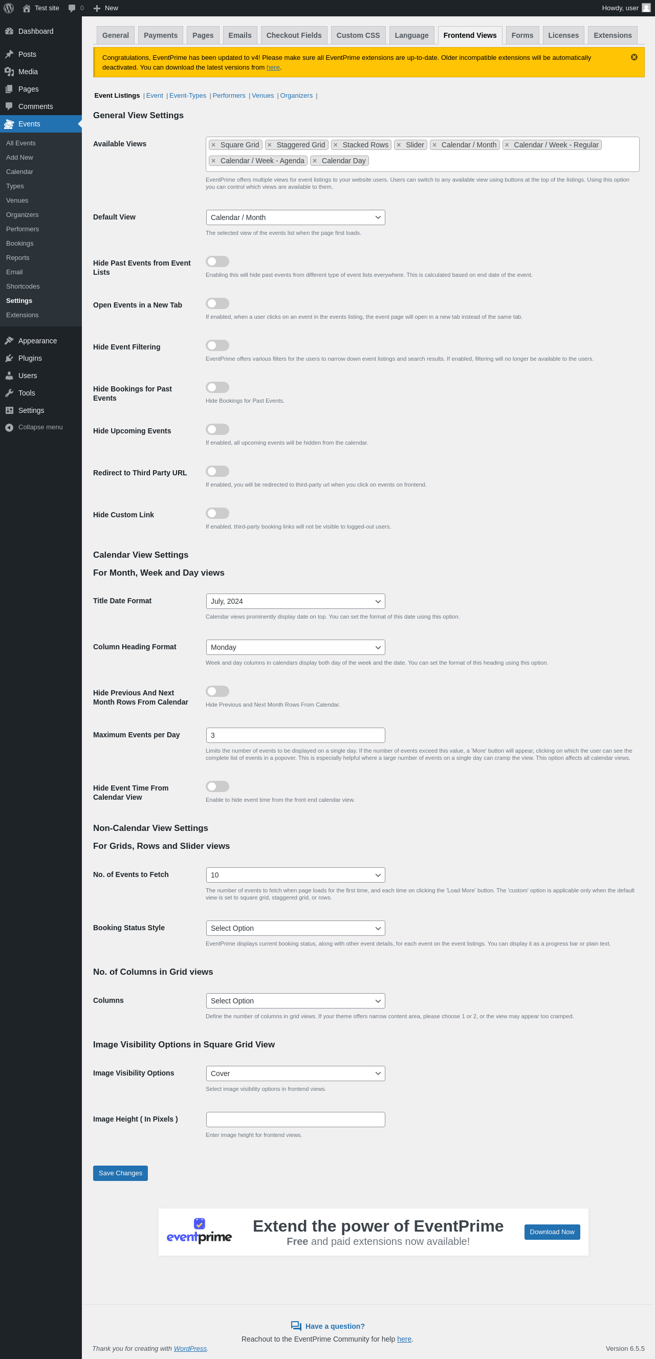Viewport: 655px width, 1359px height.
Task: Open the Default View dropdown
Action: [x=295, y=217]
